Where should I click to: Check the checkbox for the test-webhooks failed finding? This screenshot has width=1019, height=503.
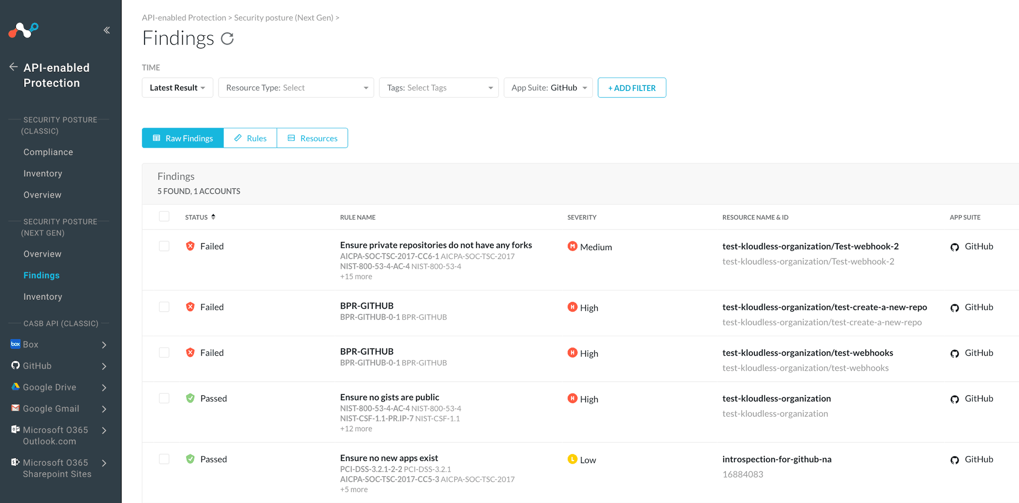click(164, 352)
